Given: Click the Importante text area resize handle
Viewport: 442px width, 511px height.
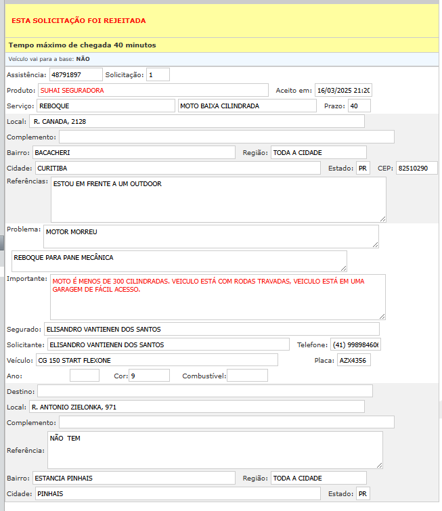Looking at the screenshot, I should 382,315.
